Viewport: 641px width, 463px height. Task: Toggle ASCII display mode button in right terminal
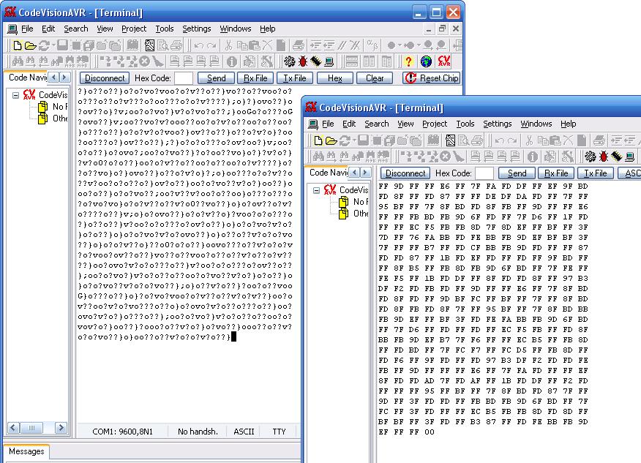tap(629, 173)
